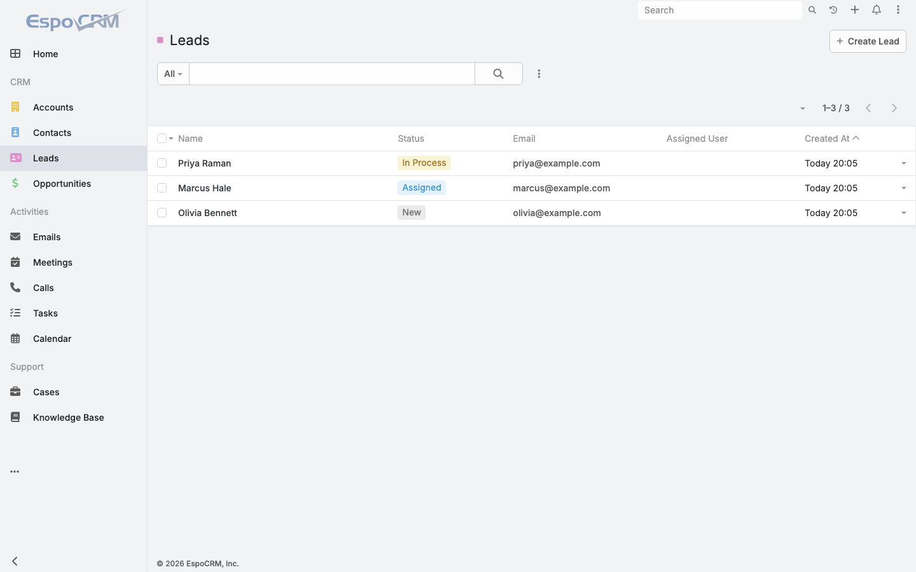Image resolution: width=916 pixels, height=572 pixels.
Task: Run the Leads list search button
Action: tap(499, 74)
